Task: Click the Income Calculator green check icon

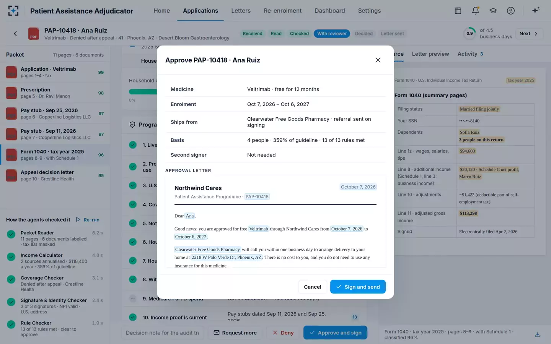Action: (11, 256)
